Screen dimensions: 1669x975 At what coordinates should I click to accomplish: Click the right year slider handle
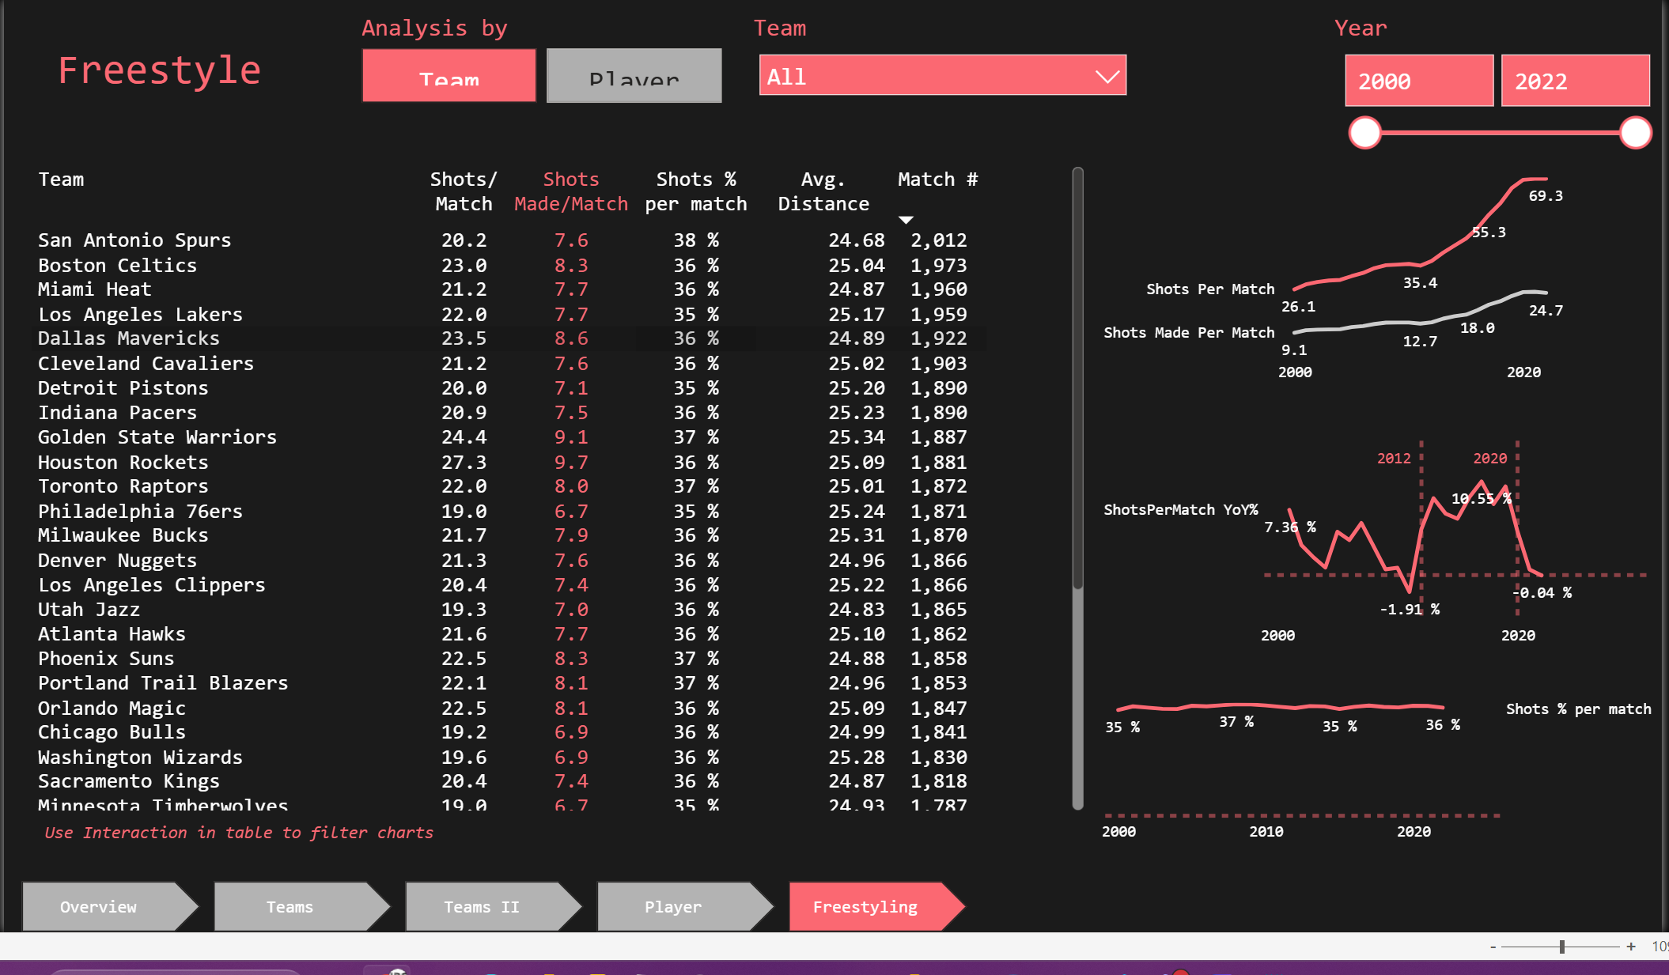click(x=1635, y=133)
